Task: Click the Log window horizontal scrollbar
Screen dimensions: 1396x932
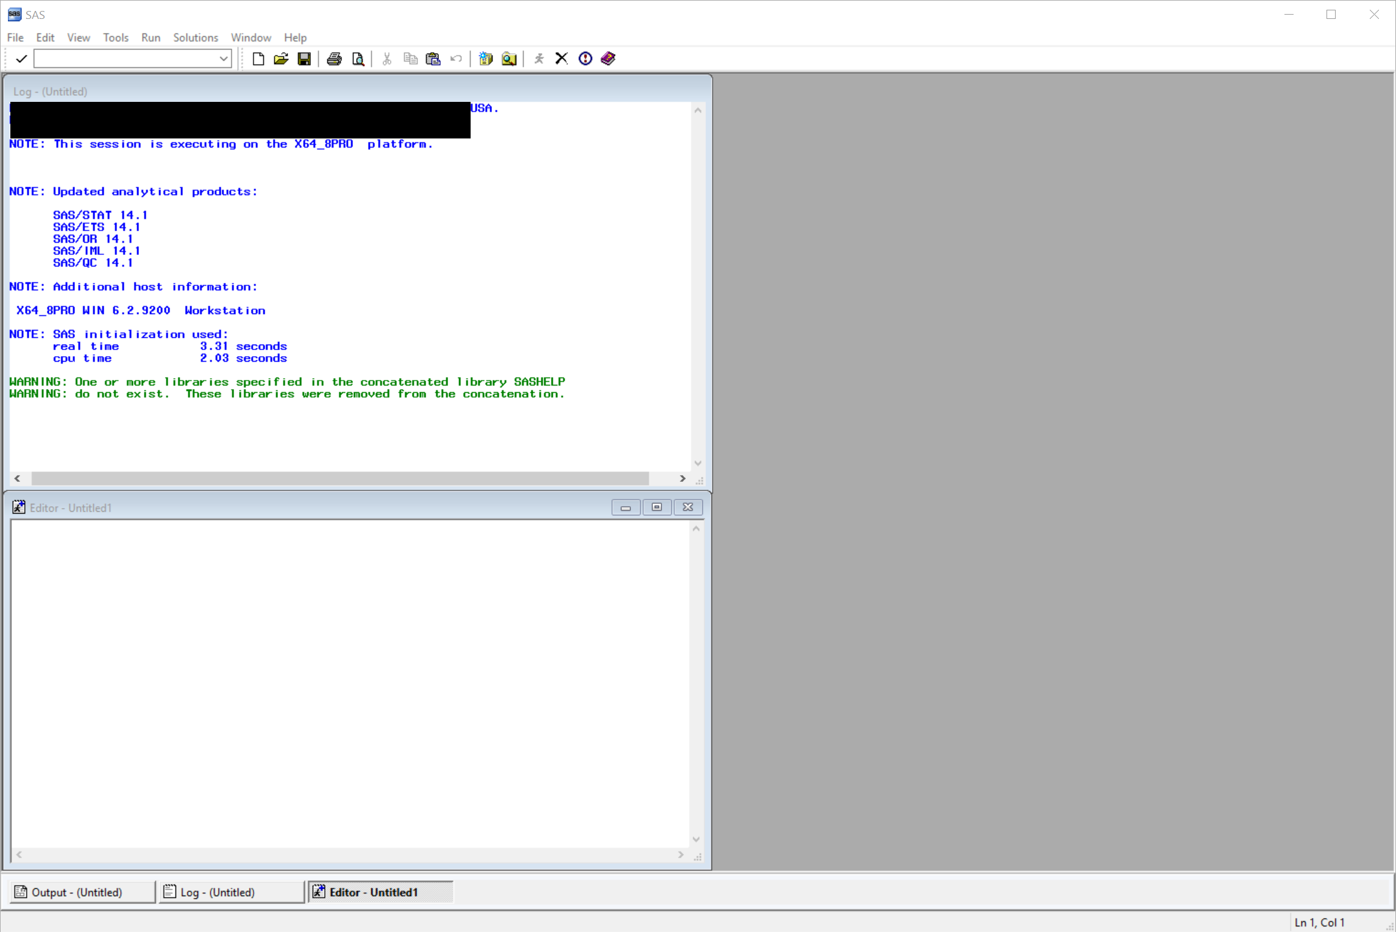Action: (x=340, y=479)
